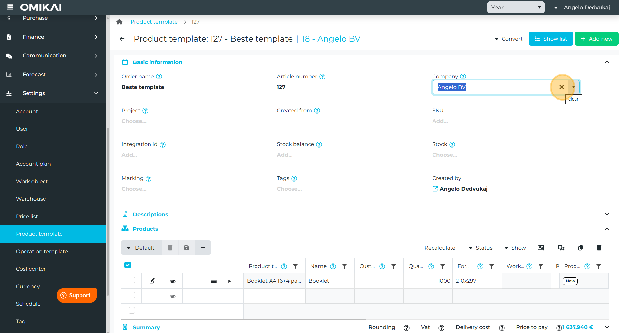Click the Order name help question icon
Screen dimensions: 619x333
pyautogui.click(x=159, y=77)
